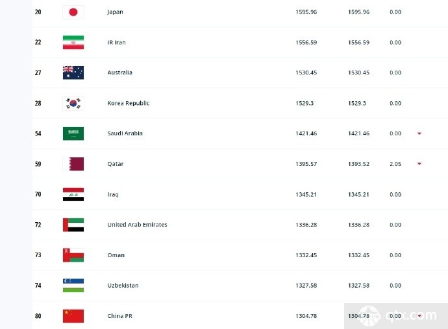Click the United Arab Emirates flag
Screen dimensions: 448x329
73,225
